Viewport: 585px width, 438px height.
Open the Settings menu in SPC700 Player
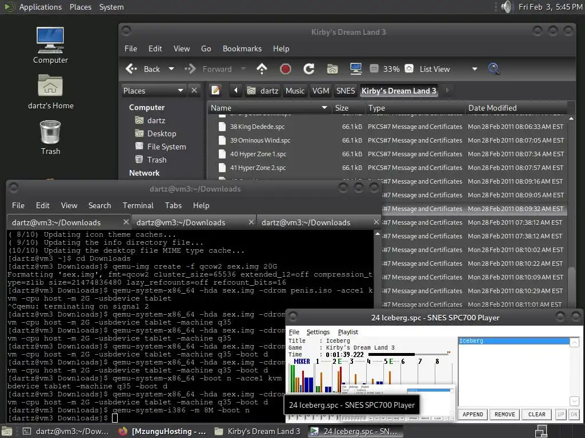pos(318,332)
